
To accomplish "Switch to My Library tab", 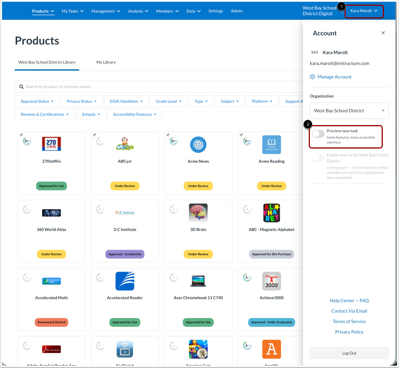I will coord(106,62).
